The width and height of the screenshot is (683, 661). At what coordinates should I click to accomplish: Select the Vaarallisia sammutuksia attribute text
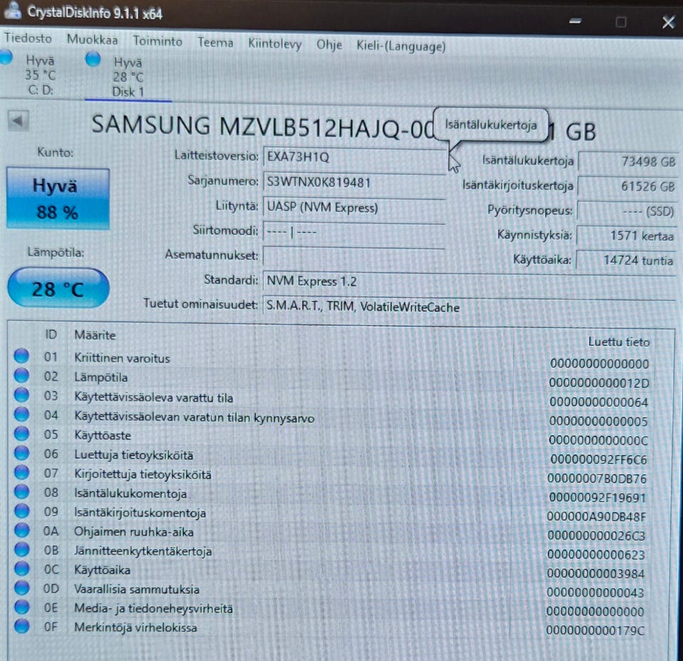coord(137,589)
